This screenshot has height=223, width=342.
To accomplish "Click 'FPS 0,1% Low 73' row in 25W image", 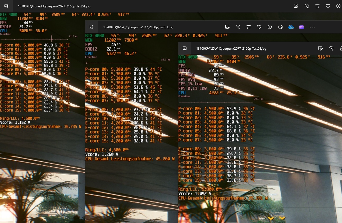I will (201, 88).
